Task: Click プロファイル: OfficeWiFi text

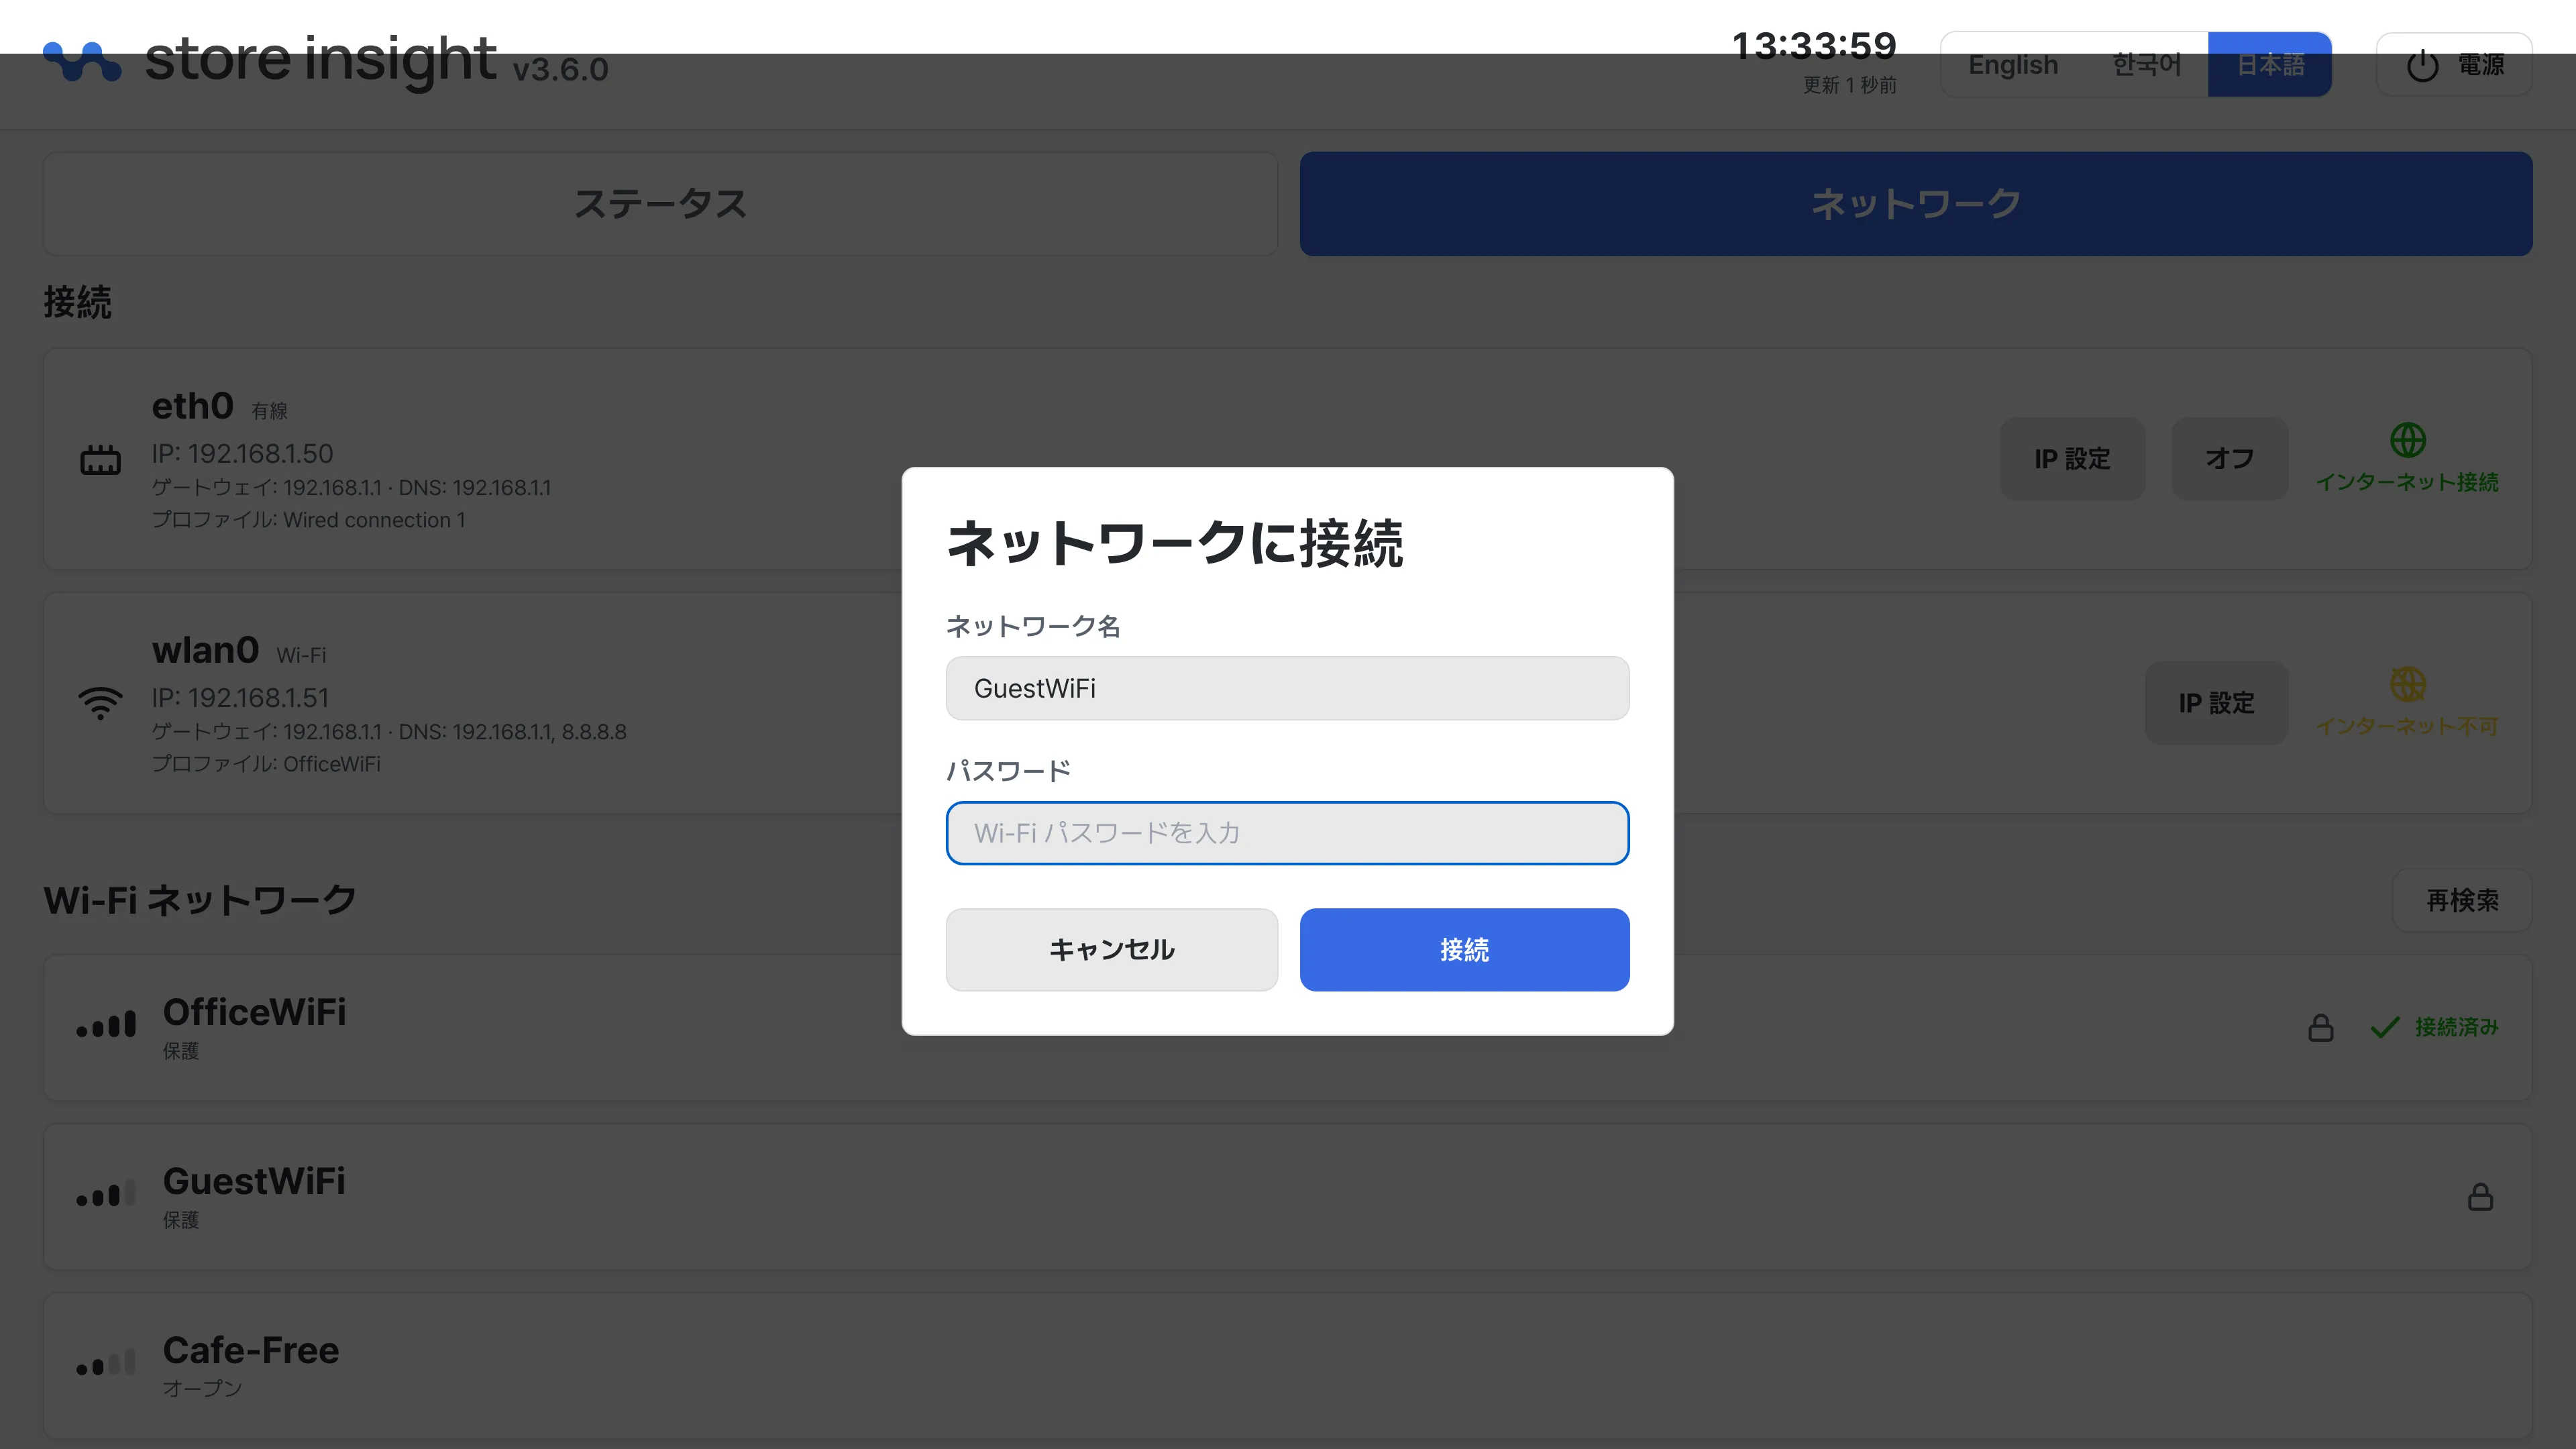Action: (266, 764)
